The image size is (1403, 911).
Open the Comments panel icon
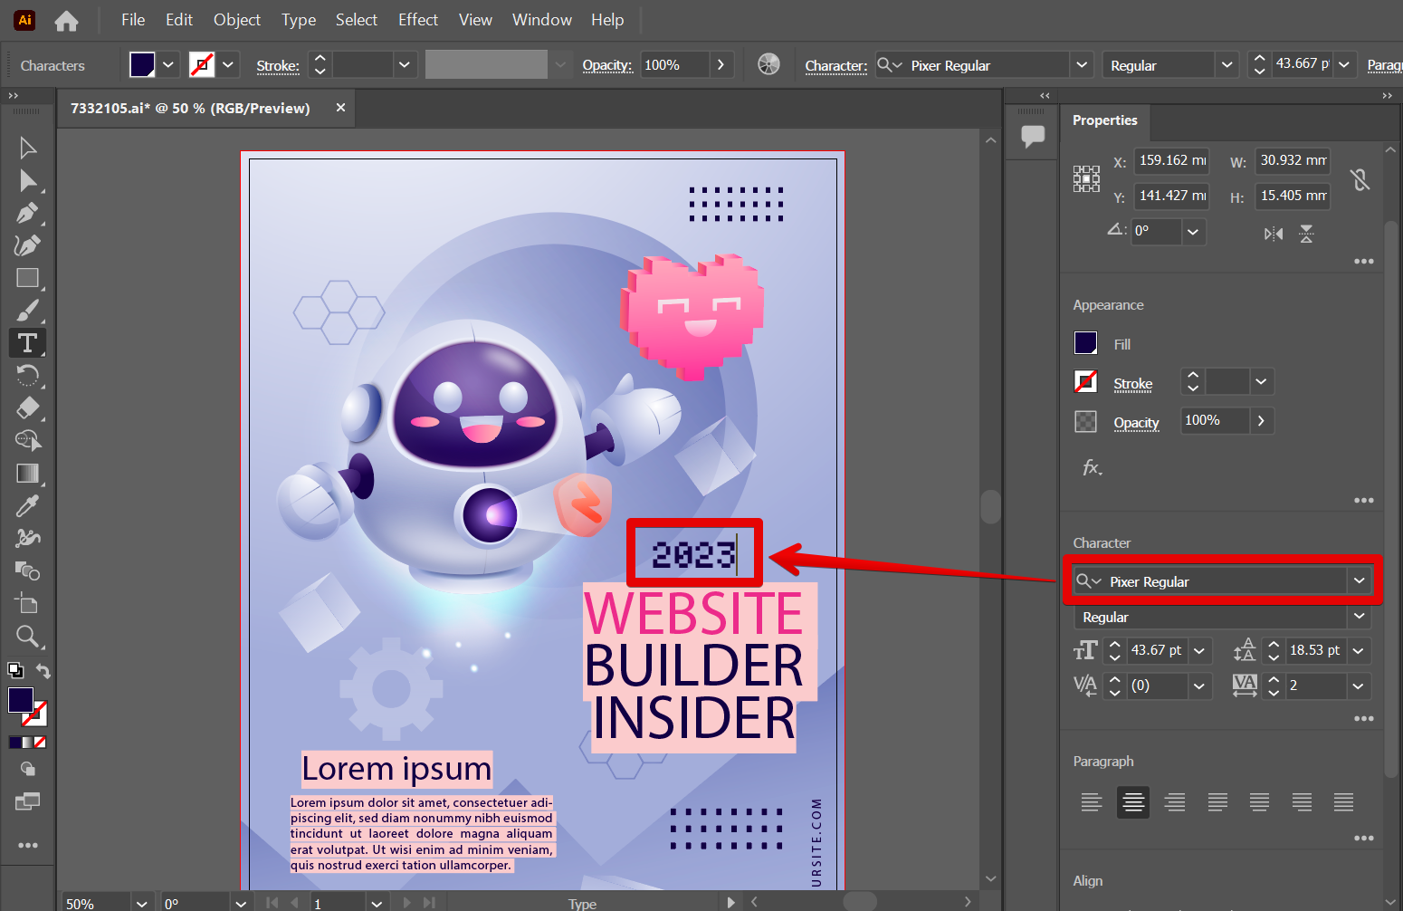(x=1033, y=136)
